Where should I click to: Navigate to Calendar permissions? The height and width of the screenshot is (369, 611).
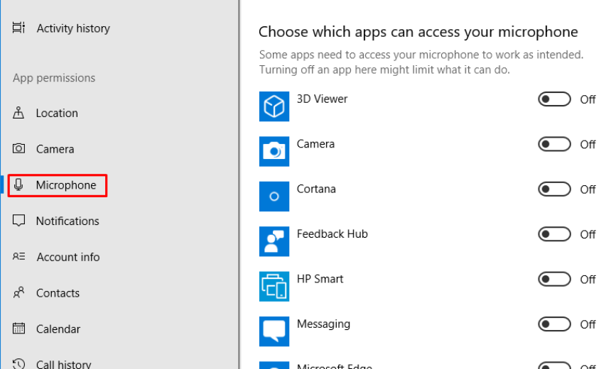(x=58, y=329)
